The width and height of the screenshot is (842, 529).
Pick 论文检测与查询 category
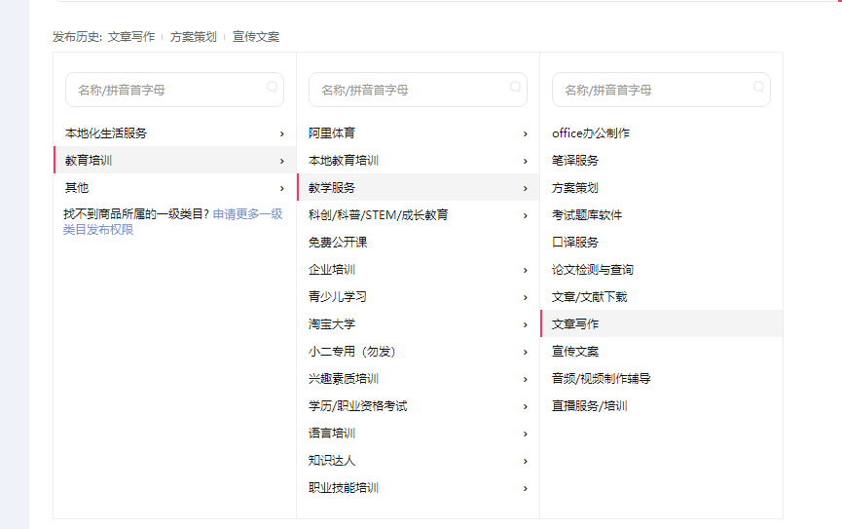pyautogui.click(x=593, y=270)
